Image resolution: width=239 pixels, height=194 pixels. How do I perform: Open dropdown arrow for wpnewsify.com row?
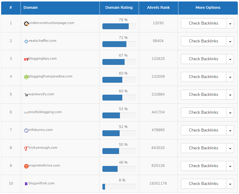tap(230, 95)
